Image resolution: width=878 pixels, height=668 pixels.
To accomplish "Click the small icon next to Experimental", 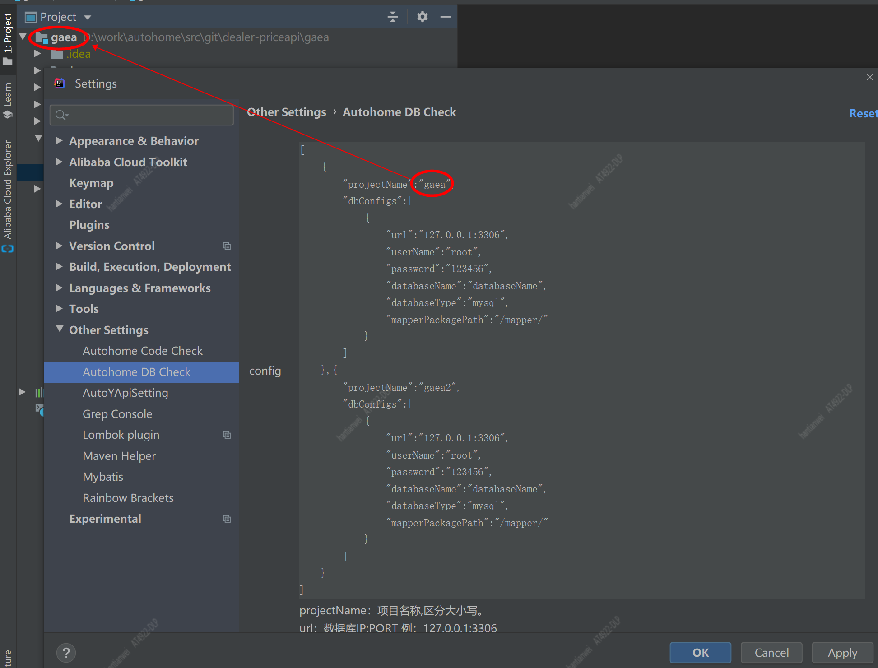I will click(227, 519).
